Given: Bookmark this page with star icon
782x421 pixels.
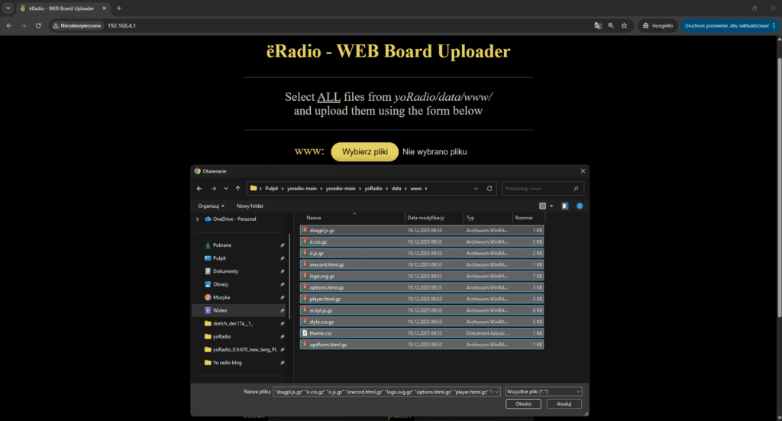Looking at the screenshot, I should (624, 25).
